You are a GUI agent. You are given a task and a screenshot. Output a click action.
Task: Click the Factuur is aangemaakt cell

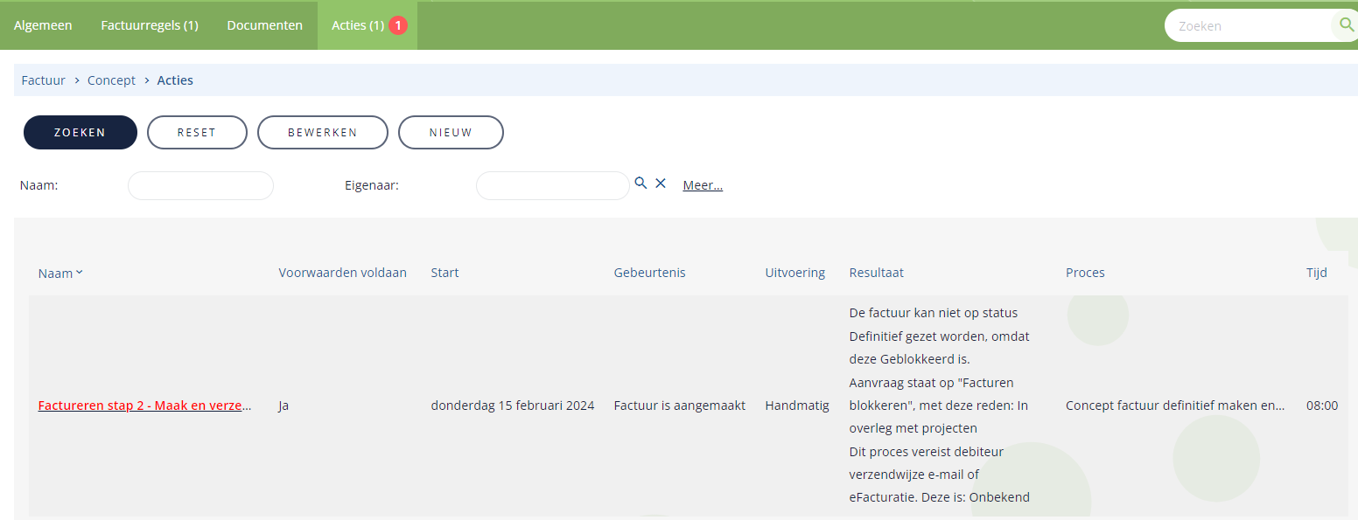pyautogui.click(x=680, y=406)
